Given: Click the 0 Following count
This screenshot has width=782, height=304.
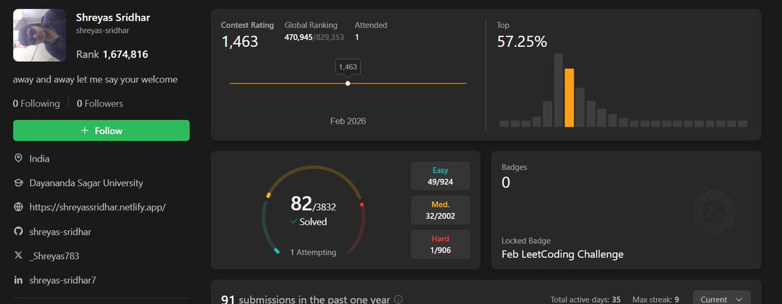Looking at the screenshot, I should [x=36, y=104].
